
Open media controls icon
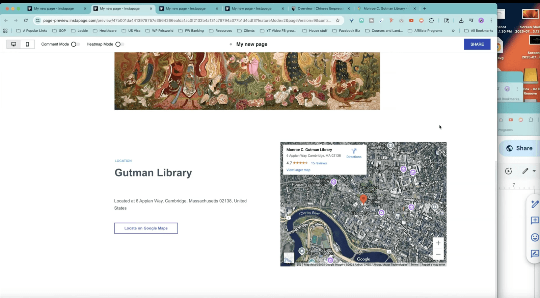[471, 21]
